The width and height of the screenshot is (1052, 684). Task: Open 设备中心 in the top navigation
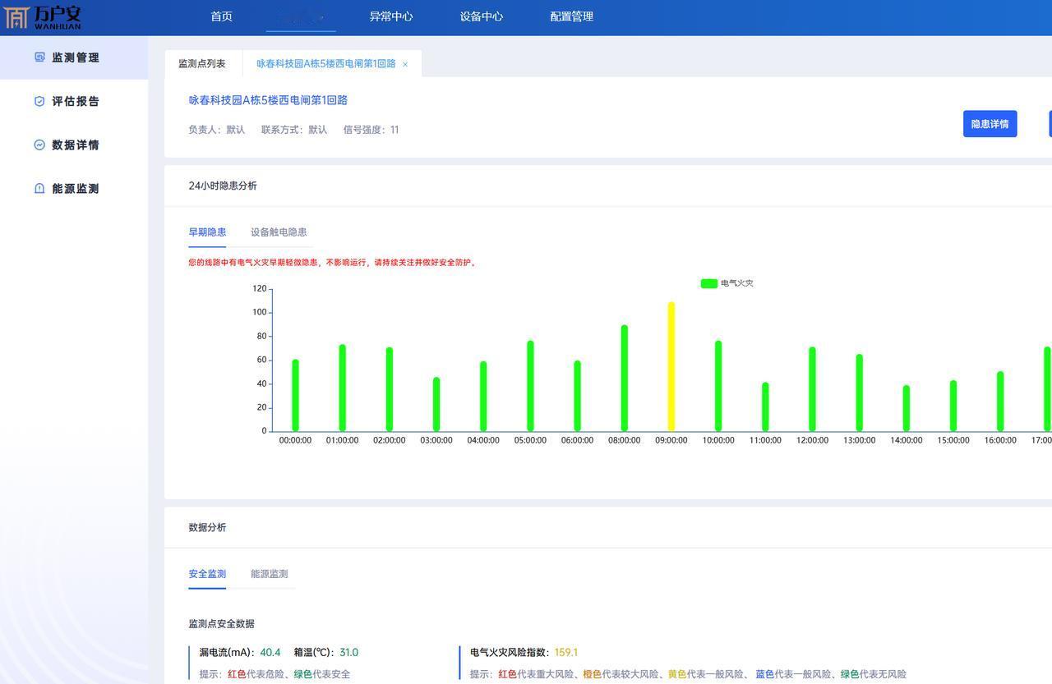482,16
